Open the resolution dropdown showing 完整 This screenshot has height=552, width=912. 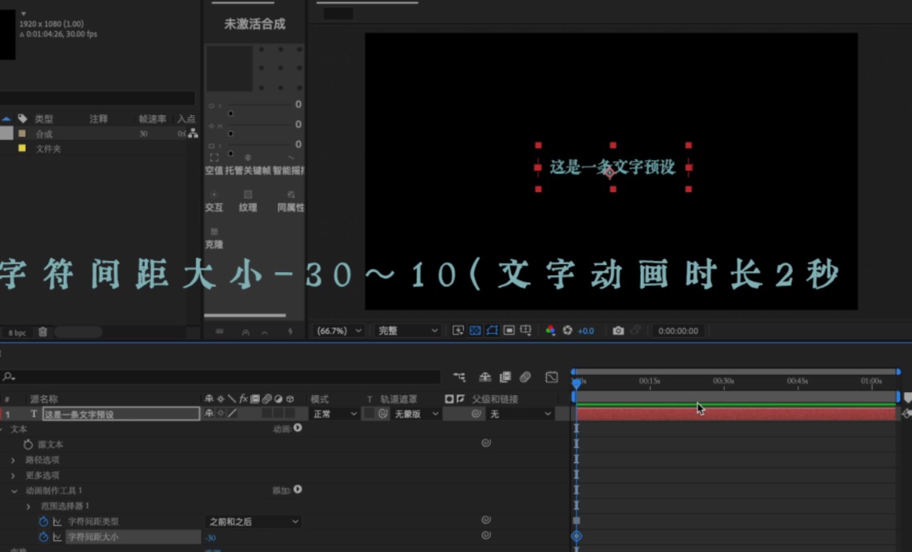406,330
